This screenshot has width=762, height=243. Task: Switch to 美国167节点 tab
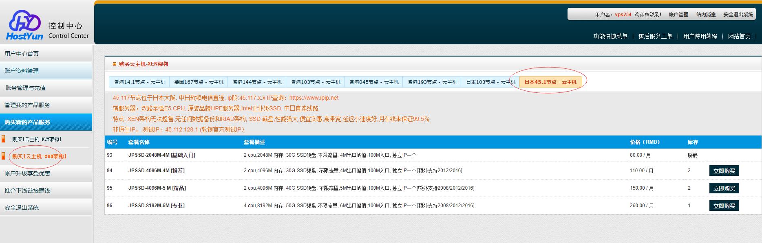(x=199, y=82)
